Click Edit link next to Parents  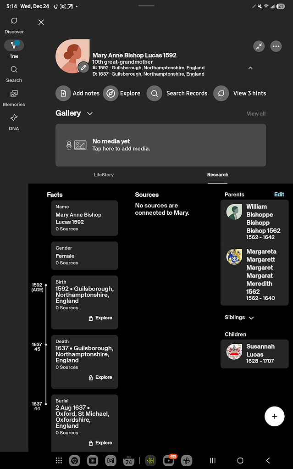click(x=279, y=195)
